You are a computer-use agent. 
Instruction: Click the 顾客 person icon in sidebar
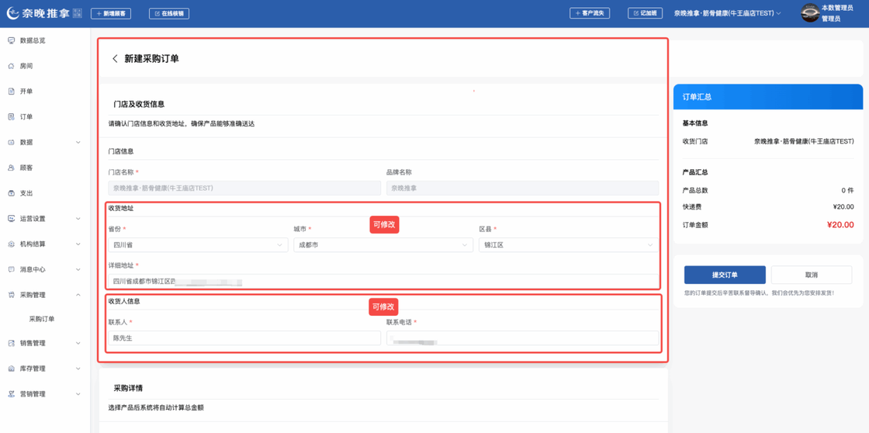[11, 168]
